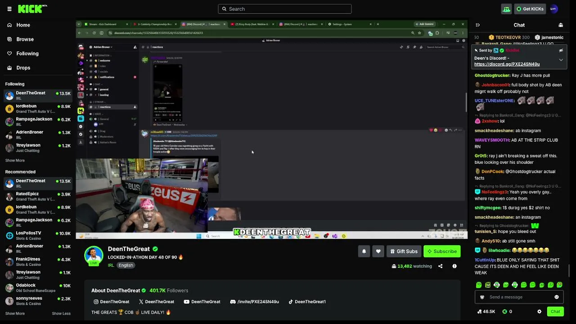Screen dimensions: 576x324
Task: Open the DeenTheGreat1 TikTok link
Action: [x=307, y=302]
